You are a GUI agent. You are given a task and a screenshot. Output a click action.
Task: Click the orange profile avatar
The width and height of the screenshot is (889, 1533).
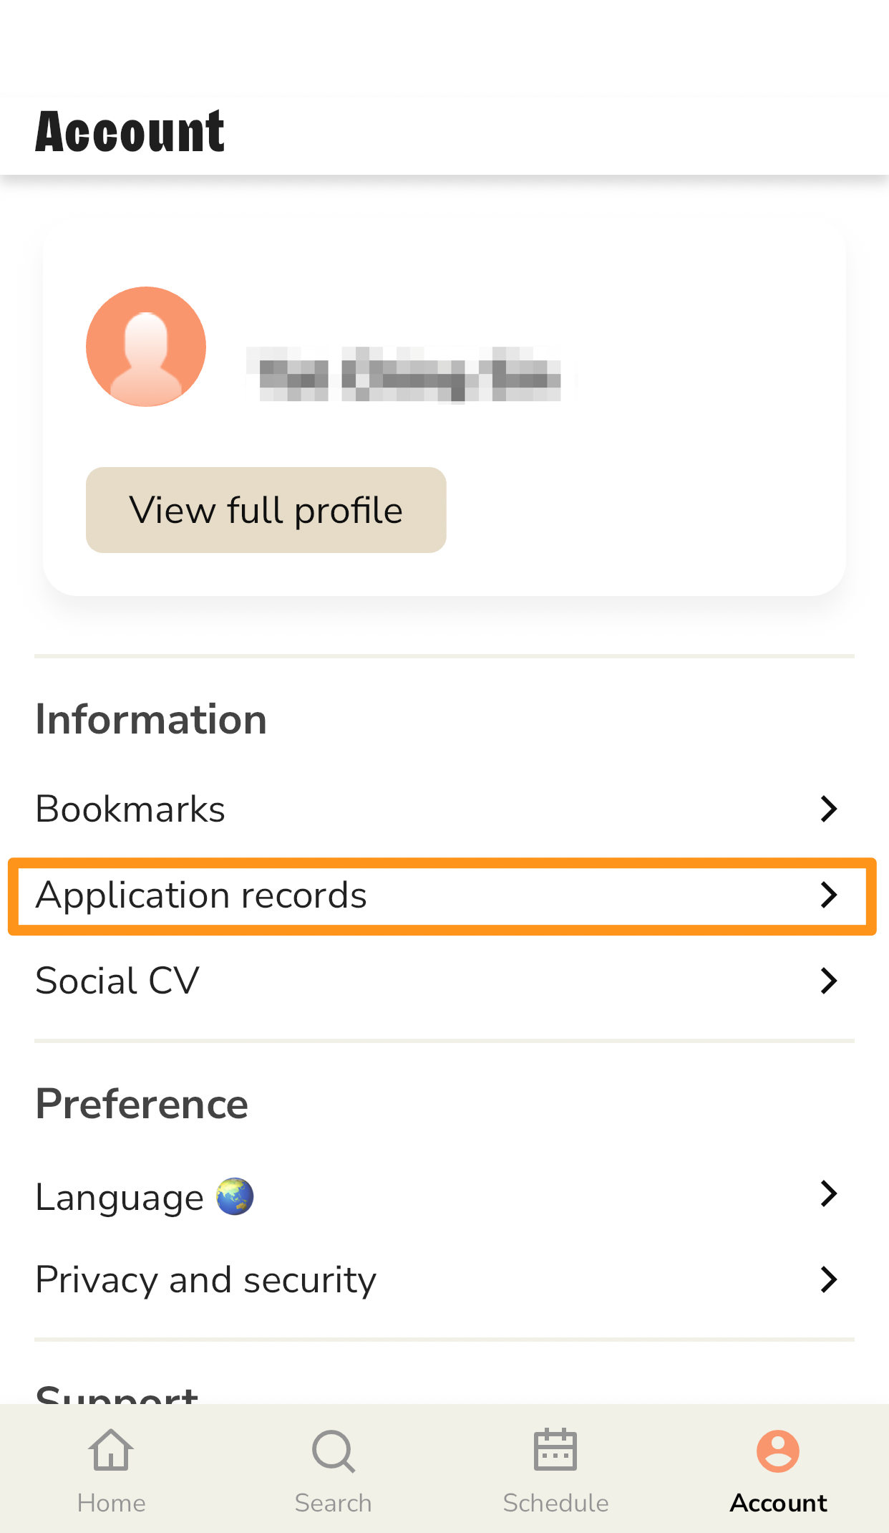click(146, 347)
